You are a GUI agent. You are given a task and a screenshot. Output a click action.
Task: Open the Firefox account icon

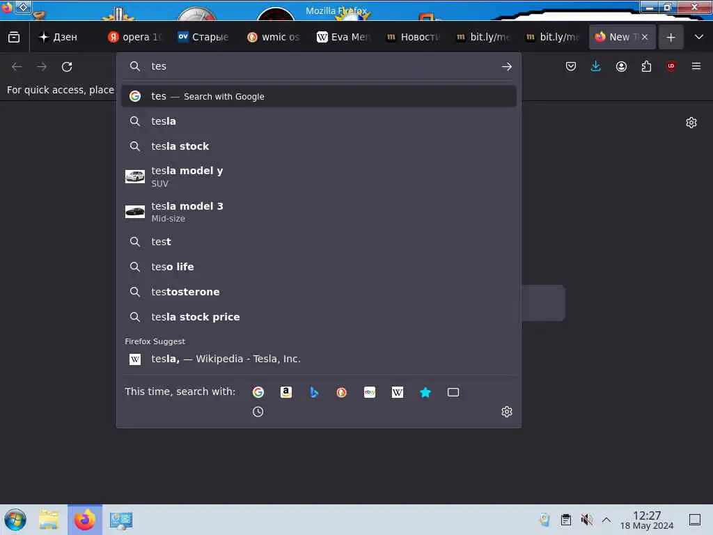[x=621, y=66]
